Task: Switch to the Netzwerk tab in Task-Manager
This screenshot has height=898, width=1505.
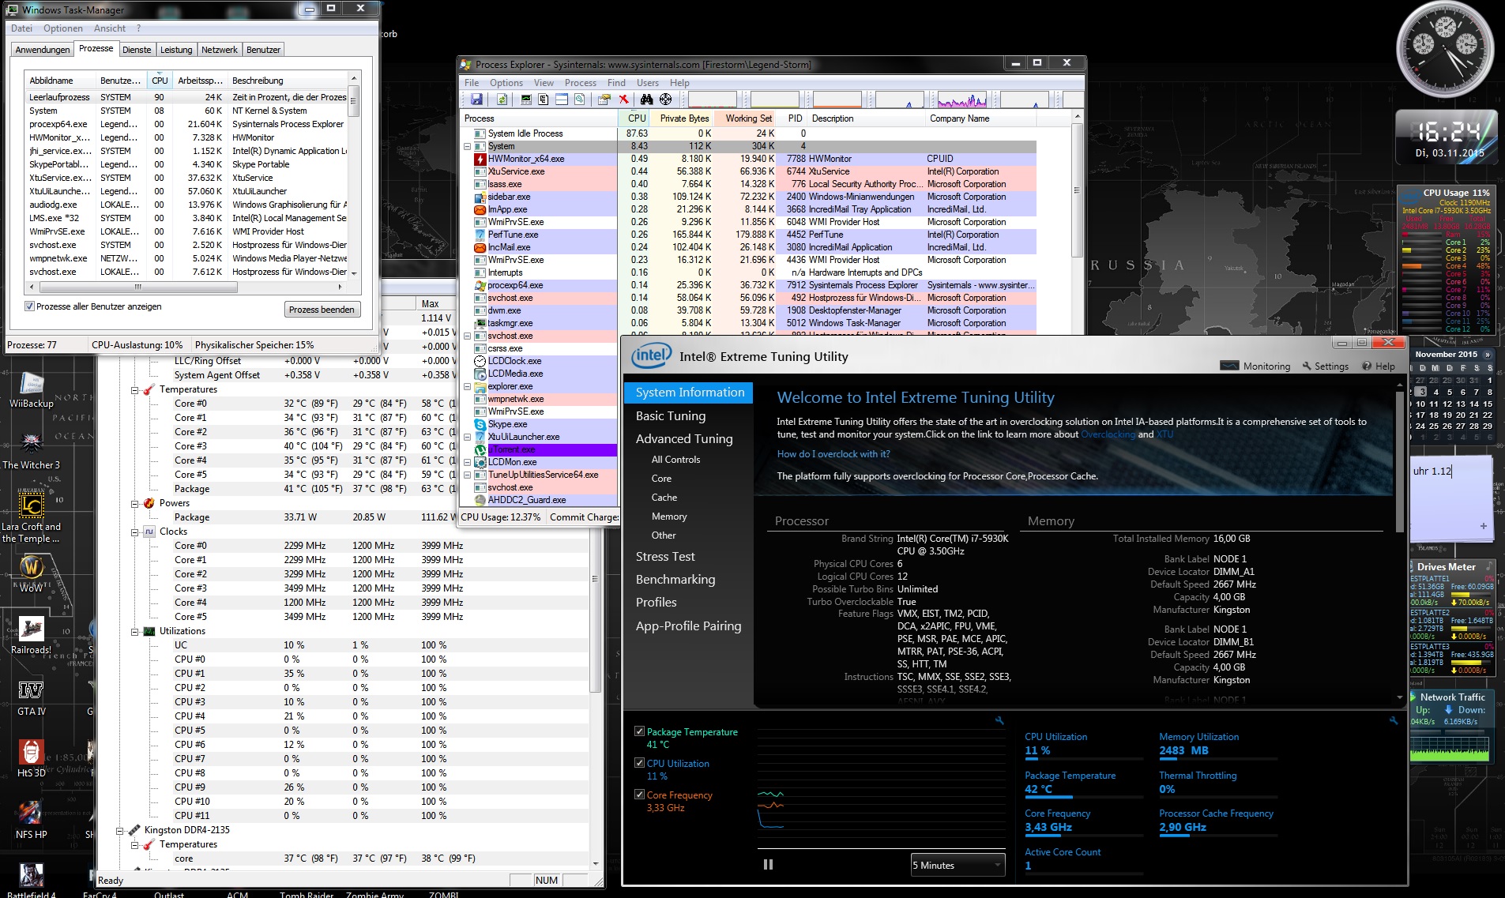Action: pos(220,50)
